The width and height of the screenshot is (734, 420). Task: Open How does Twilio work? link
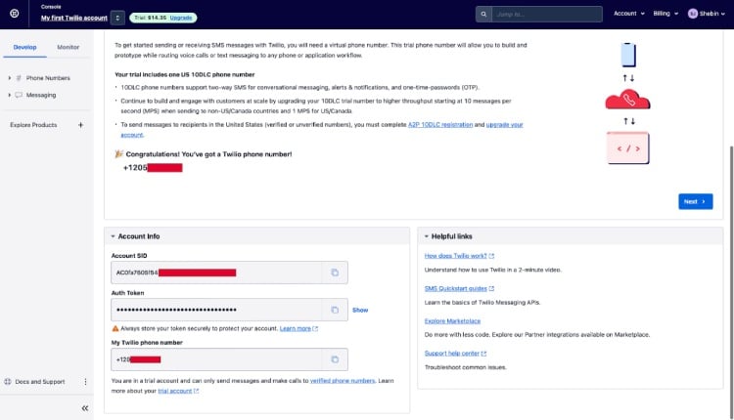click(459, 256)
